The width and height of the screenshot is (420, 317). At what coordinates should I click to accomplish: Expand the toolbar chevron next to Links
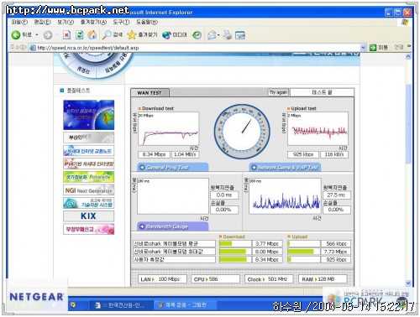click(x=409, y=46)
